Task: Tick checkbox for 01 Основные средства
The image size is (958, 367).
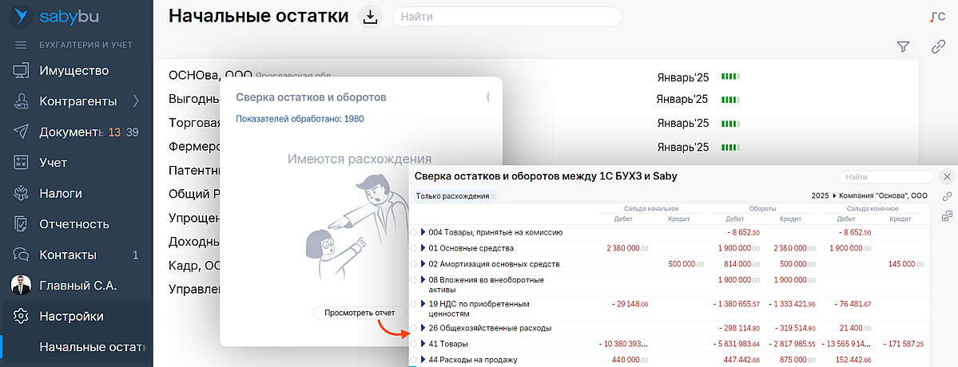Action: coord(413,248)
